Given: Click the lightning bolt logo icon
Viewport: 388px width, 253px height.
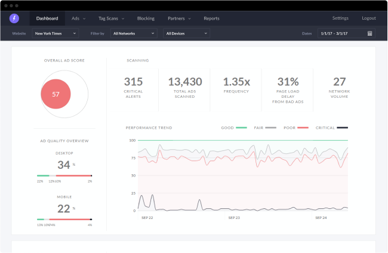Looking at the screenshot, I should click(14, 18).
